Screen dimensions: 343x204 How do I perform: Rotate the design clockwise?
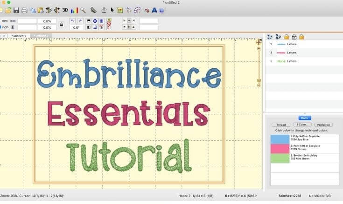[80, 21]
